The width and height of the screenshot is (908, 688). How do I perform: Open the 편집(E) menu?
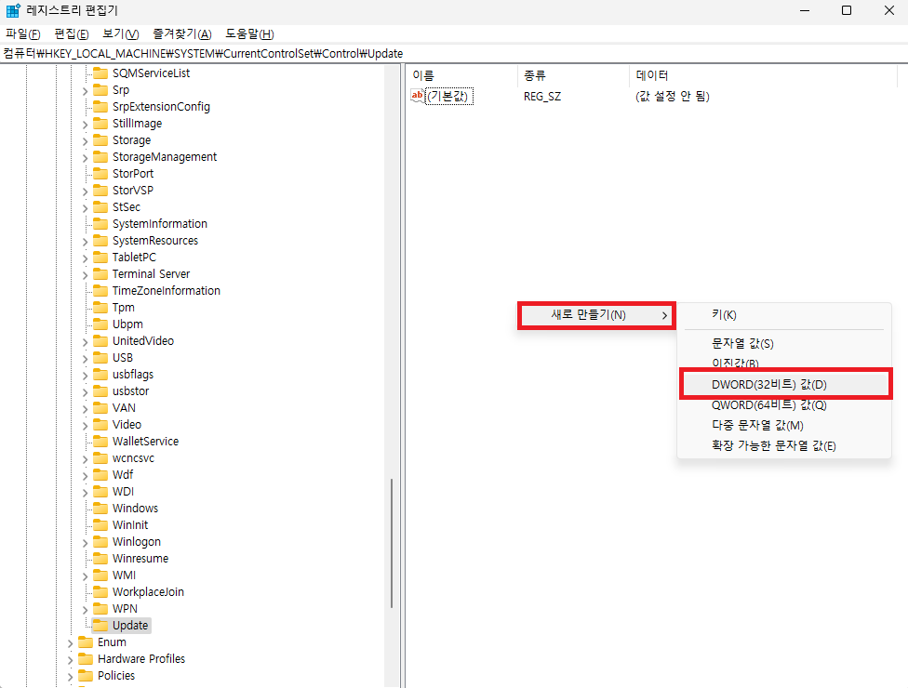click(72, 34)
